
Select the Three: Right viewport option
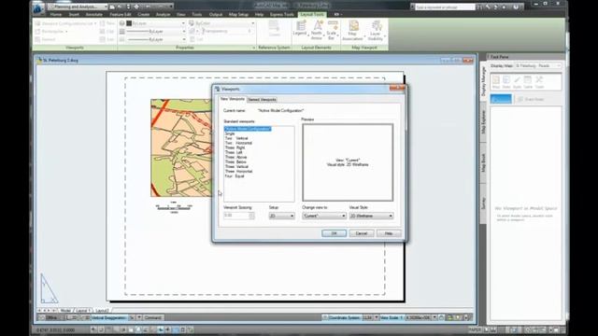[235, 147]
